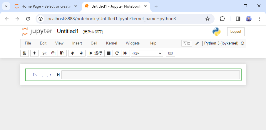The image size is (266, 130).
Task: Interrupt the kernel with stop icon
Action: (109, 53)
